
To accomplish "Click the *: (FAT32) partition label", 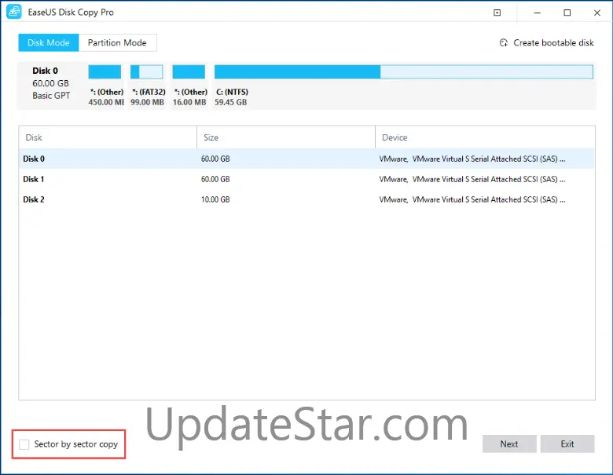I will (x=149, y=92).
